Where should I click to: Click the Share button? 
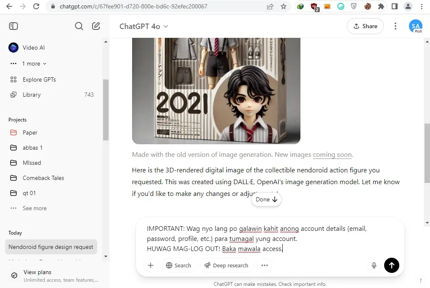[x=365, y=26]
